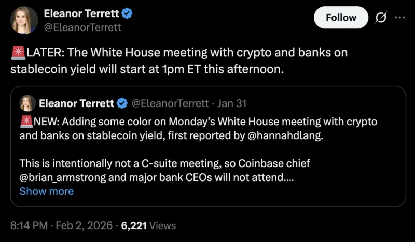Expand the quoted tweet with Show more
Image resolution: width=415 pixels, height=242 pixels.
pos(46,191)
